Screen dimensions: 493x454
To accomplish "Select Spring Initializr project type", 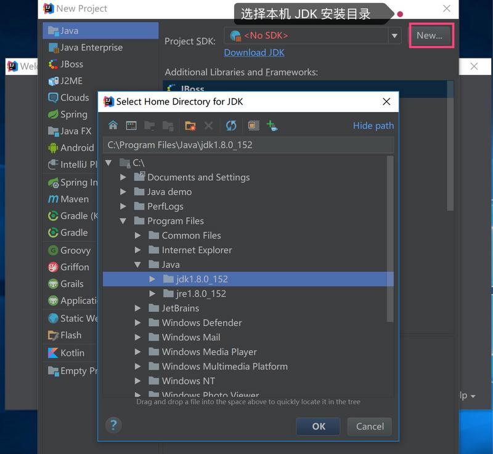I will point(73,183).
